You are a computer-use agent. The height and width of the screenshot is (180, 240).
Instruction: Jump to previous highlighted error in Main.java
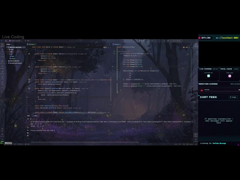(x=189, y=47)
